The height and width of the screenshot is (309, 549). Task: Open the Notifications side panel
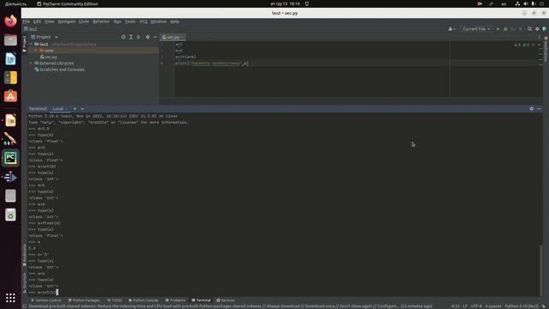[x=546, y=49]
